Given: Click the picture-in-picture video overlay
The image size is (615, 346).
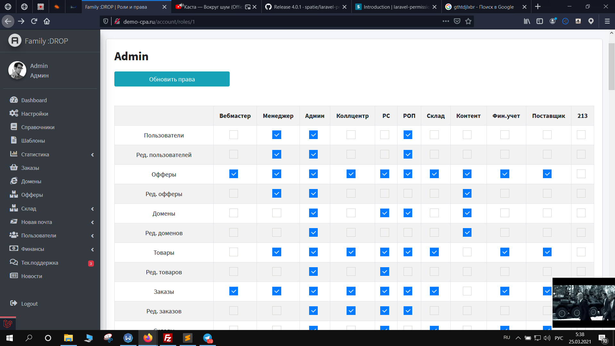Looking at the screenshot, I should 584,302.
